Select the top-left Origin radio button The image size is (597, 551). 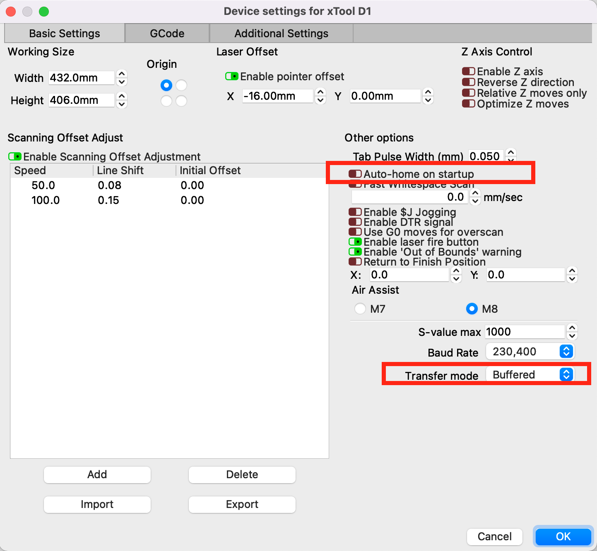coord(166,85)
